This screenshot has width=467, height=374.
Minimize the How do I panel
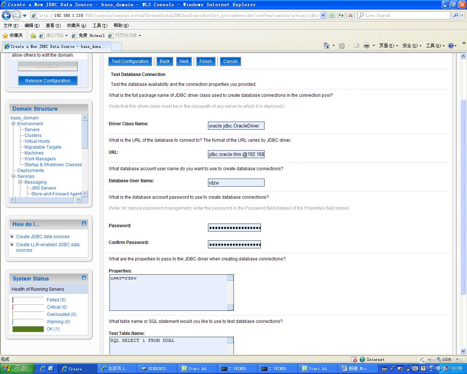tap(84, 224)
